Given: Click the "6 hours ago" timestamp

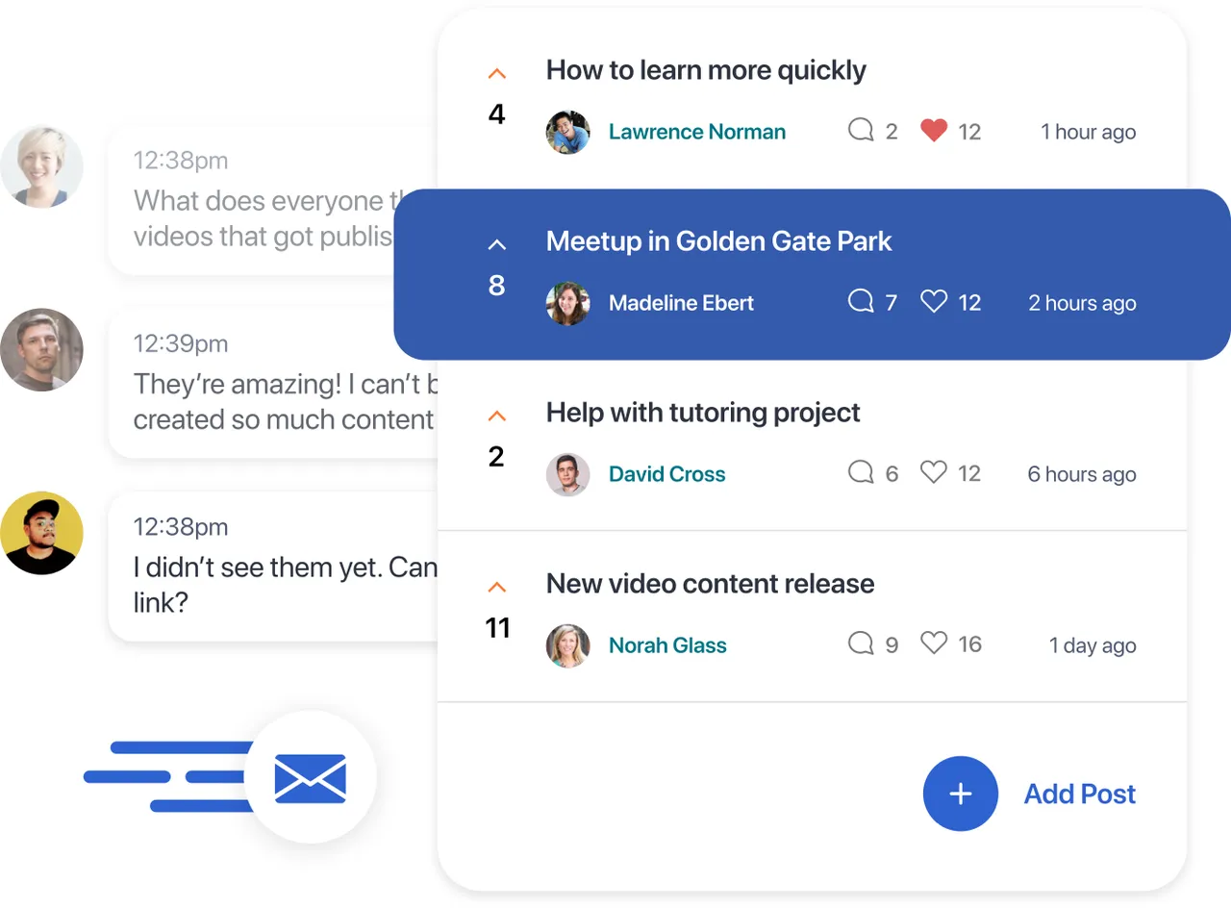Looking at the screenshot, I should [x=1082, y=474].
